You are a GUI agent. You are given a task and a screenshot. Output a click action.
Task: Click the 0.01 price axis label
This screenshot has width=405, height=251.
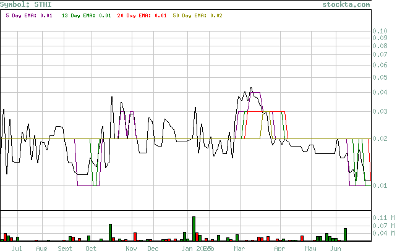click(380, 185)
